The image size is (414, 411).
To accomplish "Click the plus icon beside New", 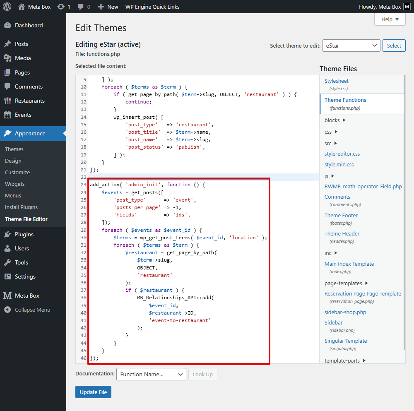I will pos(101,7).
